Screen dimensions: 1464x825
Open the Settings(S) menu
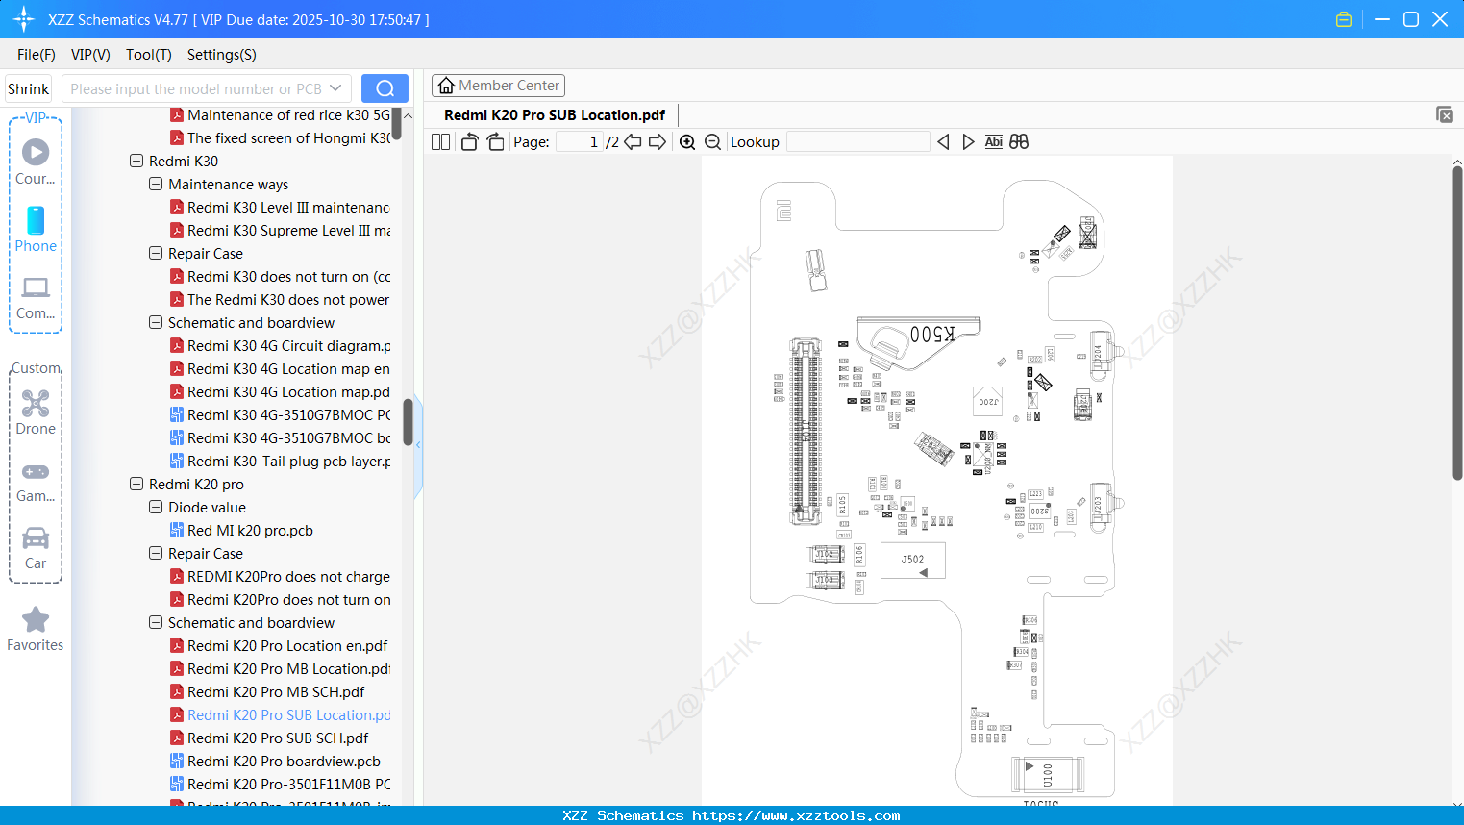[222, 55]
